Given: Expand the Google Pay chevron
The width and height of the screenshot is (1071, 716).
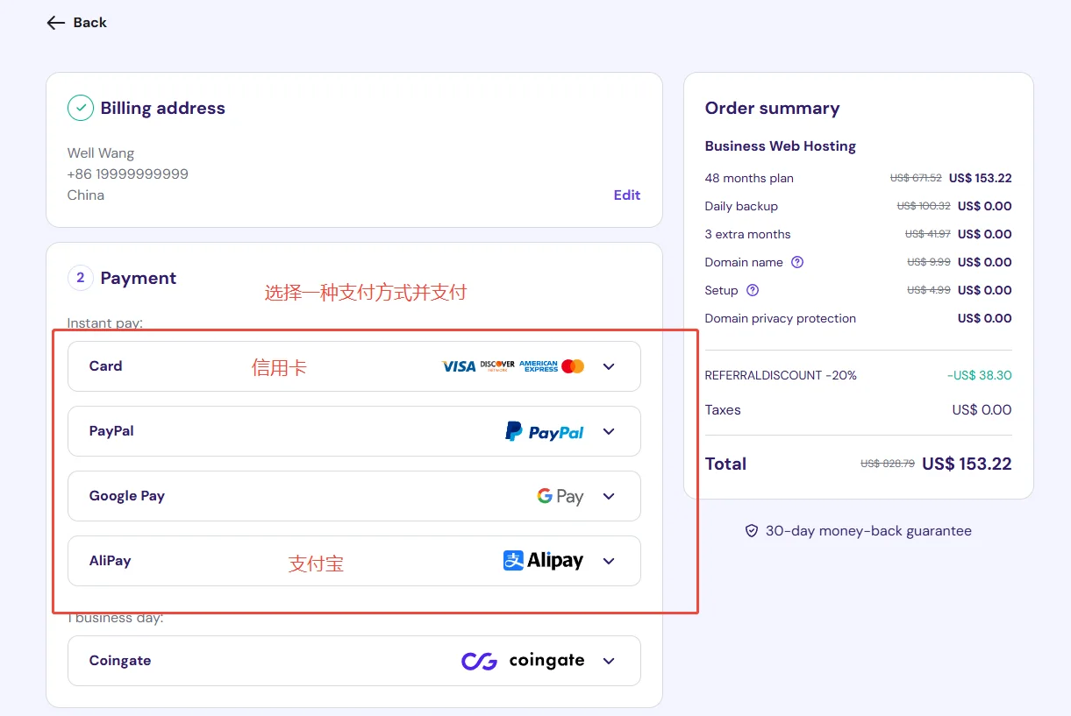Looking at the screenshot, I should coord(610,496).
